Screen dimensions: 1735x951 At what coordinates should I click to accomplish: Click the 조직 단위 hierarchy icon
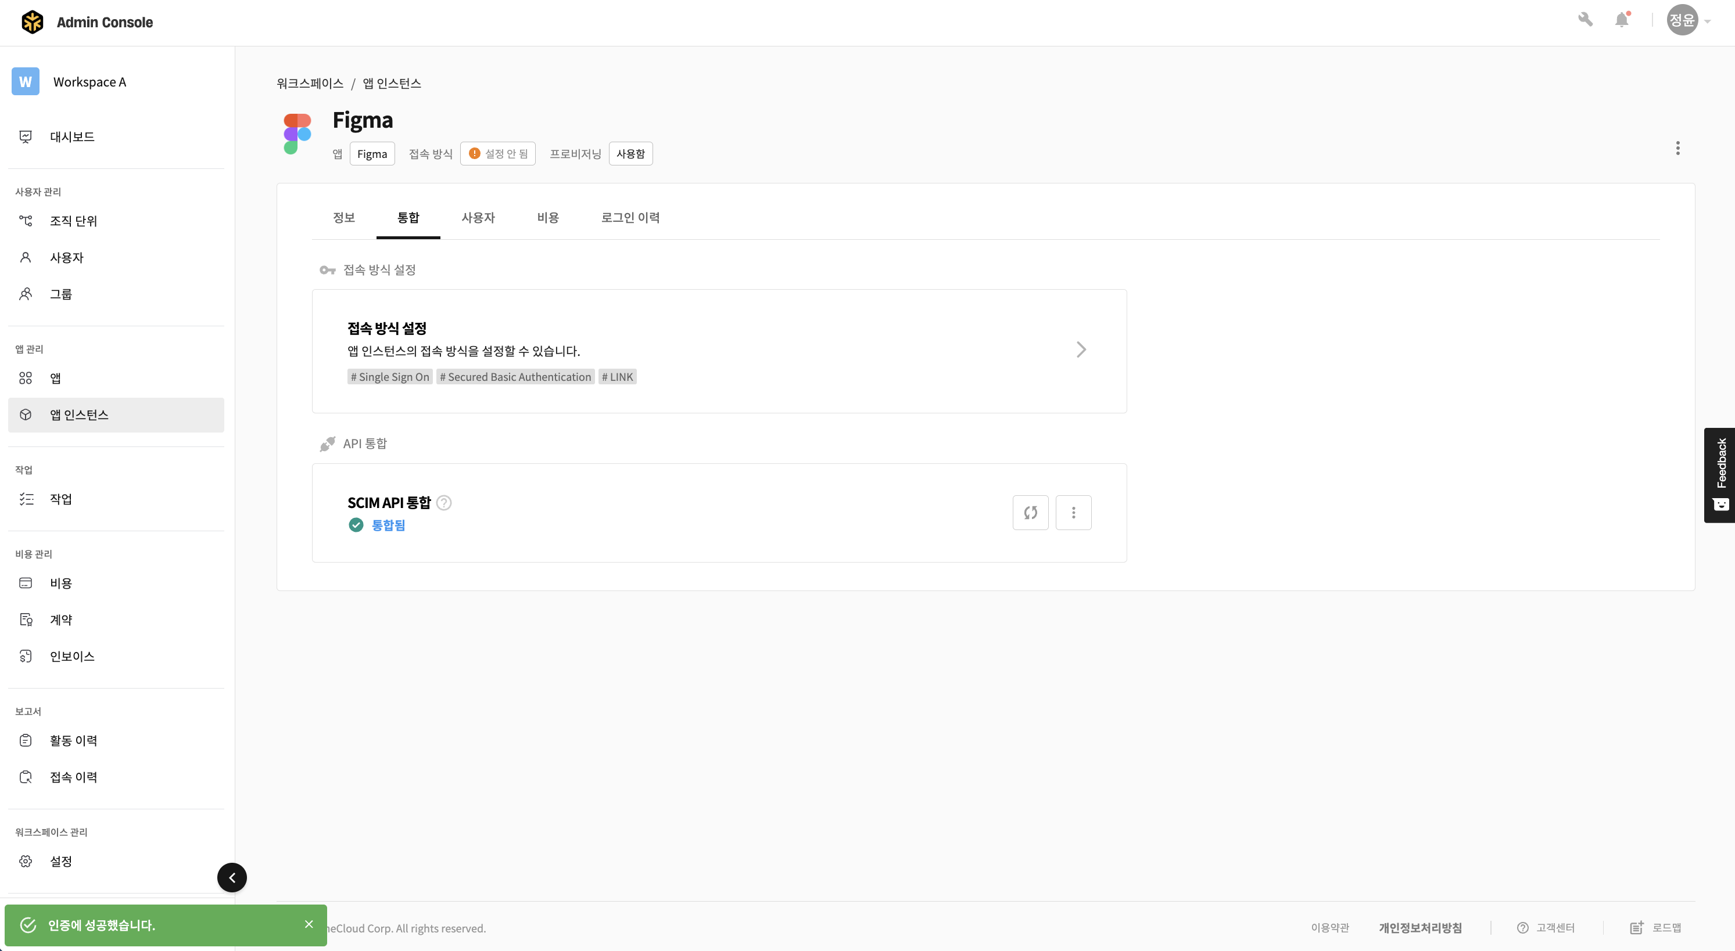pos(26,221)
